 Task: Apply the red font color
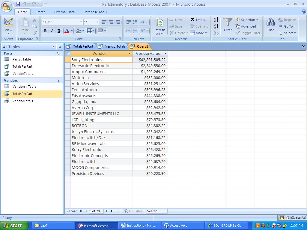(x=67, y=31)
